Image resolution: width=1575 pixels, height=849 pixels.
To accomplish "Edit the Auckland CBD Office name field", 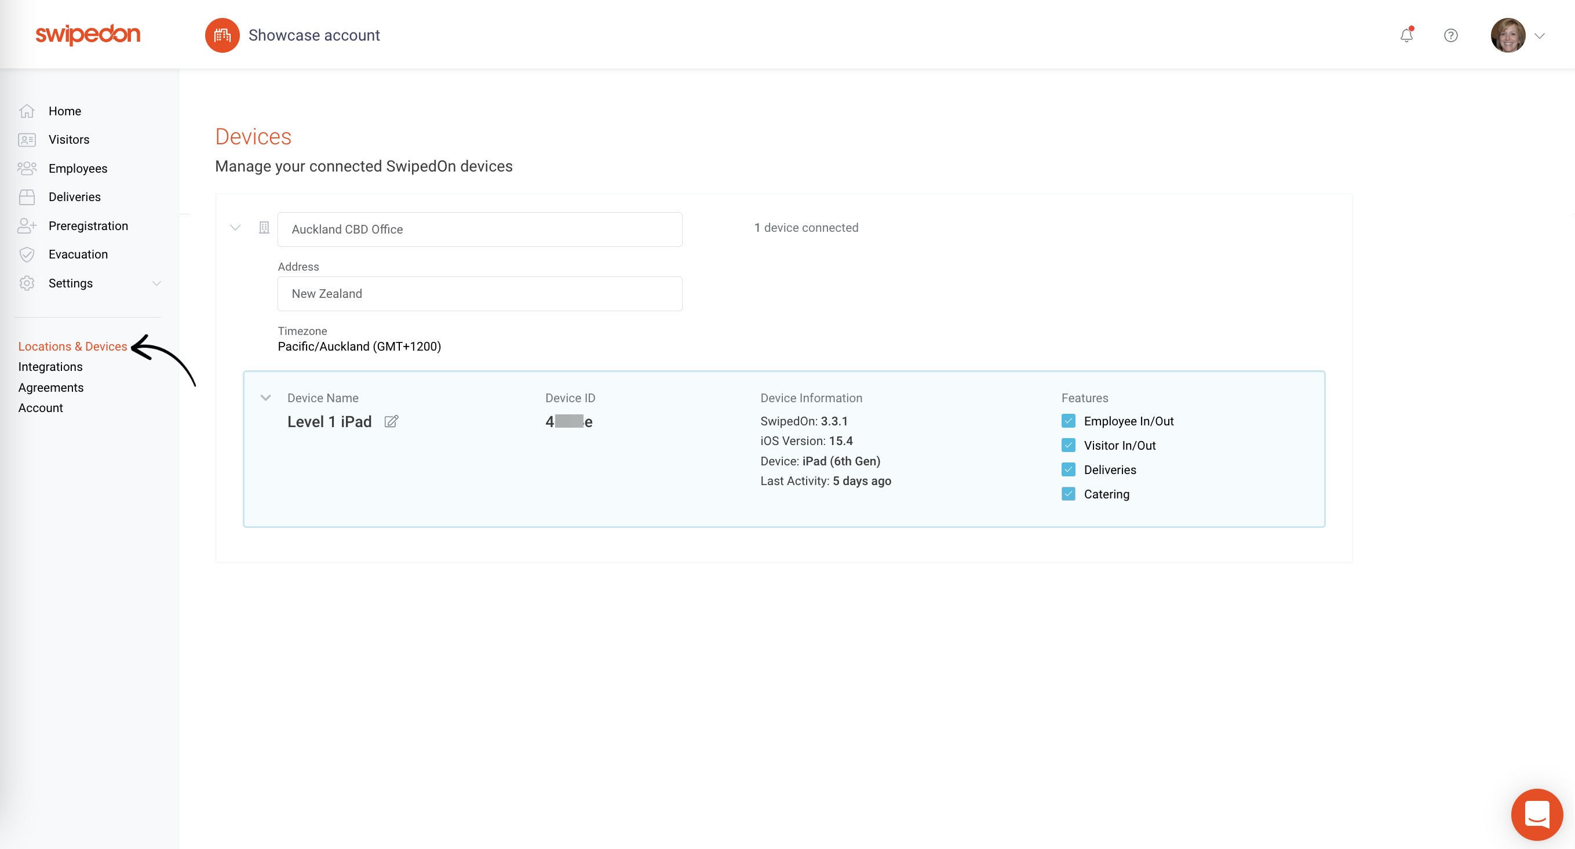I will point(480,229).
